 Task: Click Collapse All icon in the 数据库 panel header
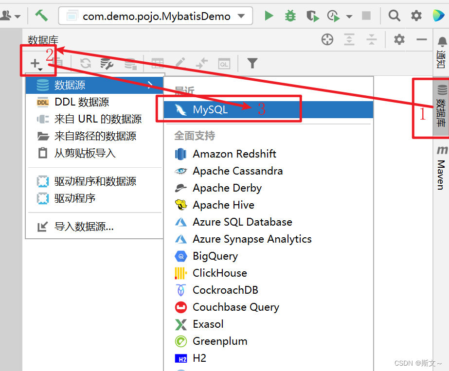point(371,39)
